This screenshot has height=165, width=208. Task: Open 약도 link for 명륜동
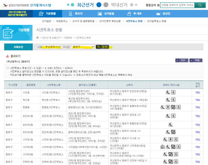point(198,107)
